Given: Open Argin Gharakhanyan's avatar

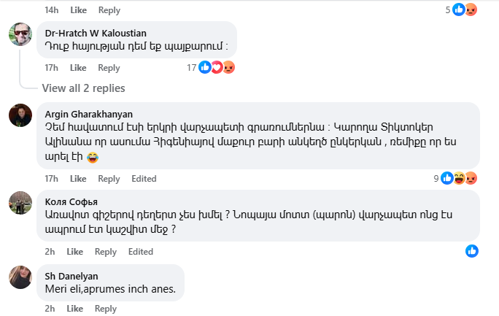Looking at the screenshot, I should point(20,115).
